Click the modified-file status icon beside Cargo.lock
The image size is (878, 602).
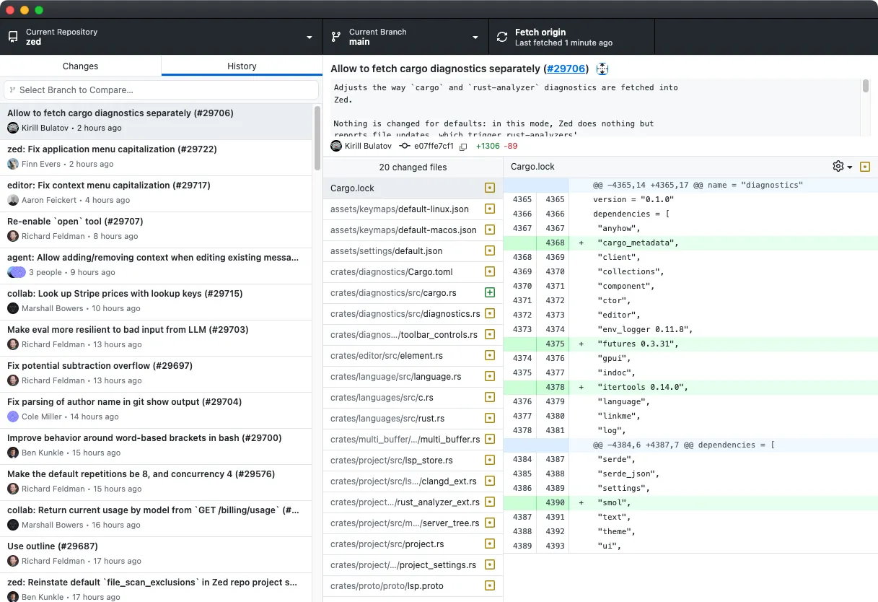(490, 188)
